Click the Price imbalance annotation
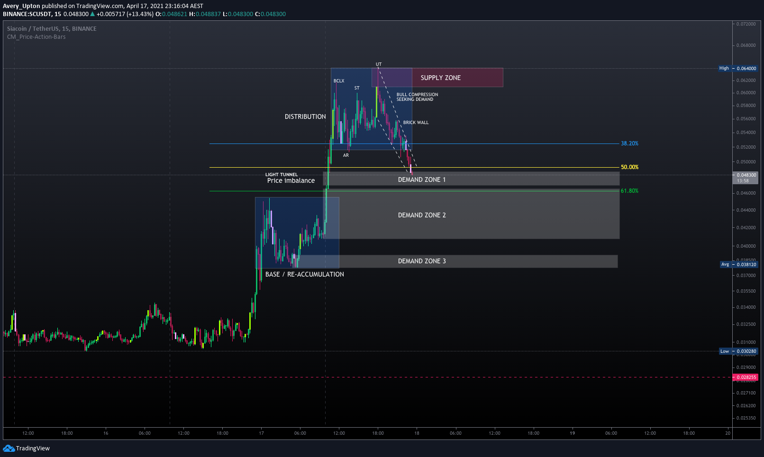This screenshot has height=457, width=764. (x=291, y=180)
